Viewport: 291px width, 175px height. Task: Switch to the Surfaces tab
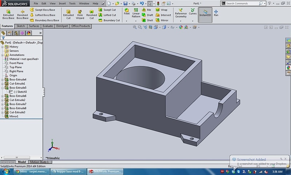click(x=34, y=26)
